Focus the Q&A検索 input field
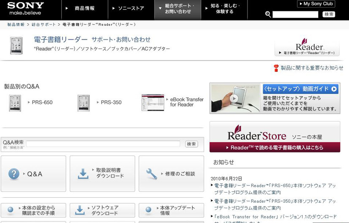 click(103, 144)
